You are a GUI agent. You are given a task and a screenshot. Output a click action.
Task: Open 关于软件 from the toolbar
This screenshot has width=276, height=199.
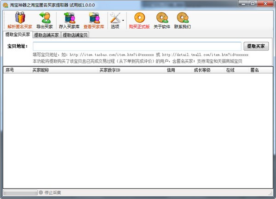162,20
